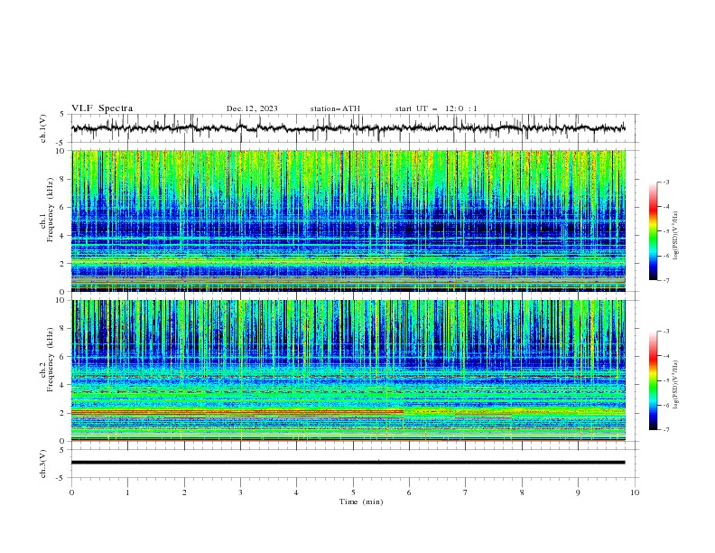Click the "ch.3(V)" axis label
The width and height of the screenshot is (715, 553).
pos(43,464)
